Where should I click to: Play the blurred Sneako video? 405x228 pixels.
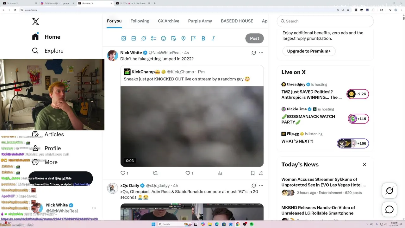[192, 126]
